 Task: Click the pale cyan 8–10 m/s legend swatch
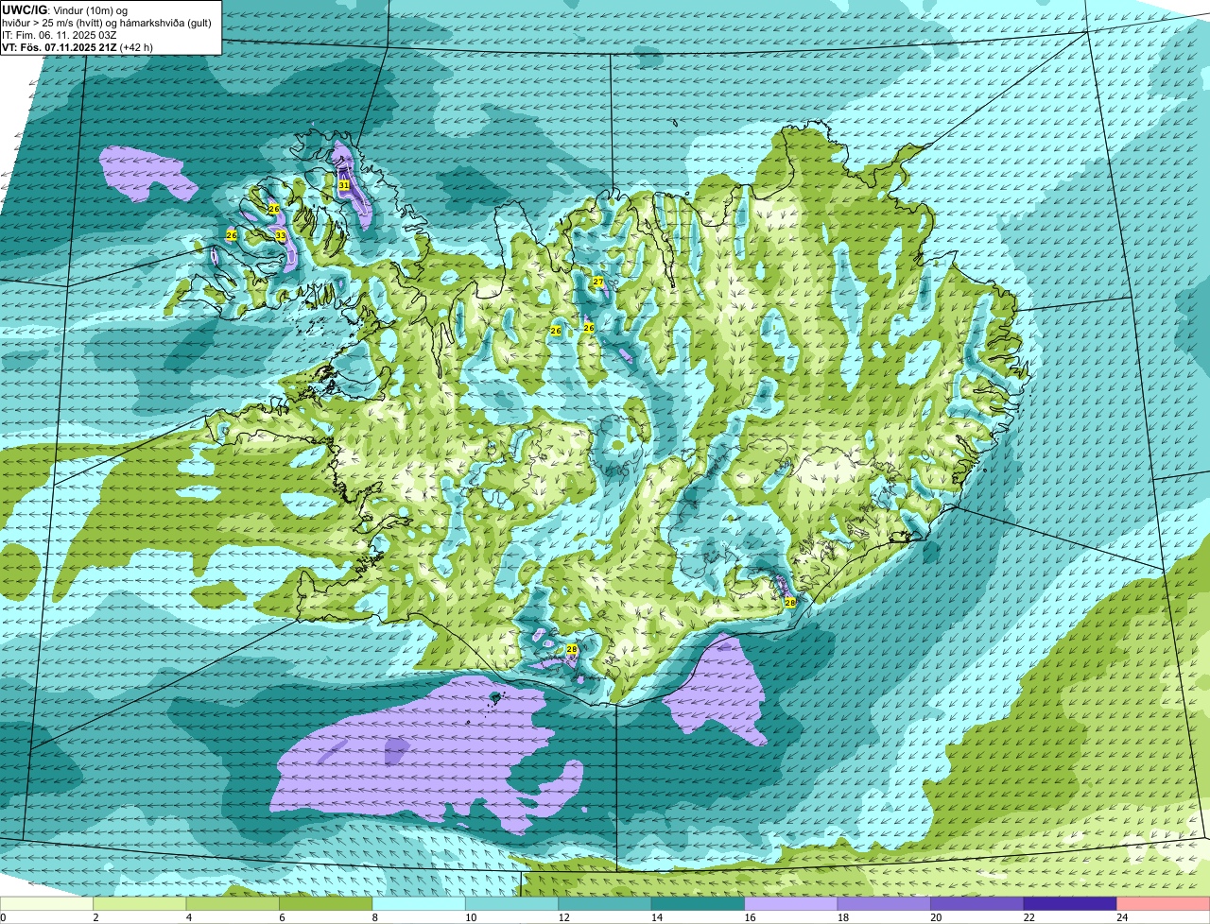click(419, 904)
